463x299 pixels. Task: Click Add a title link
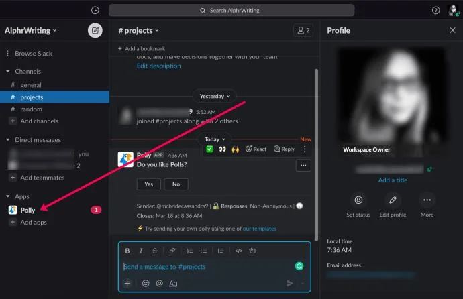393,180
